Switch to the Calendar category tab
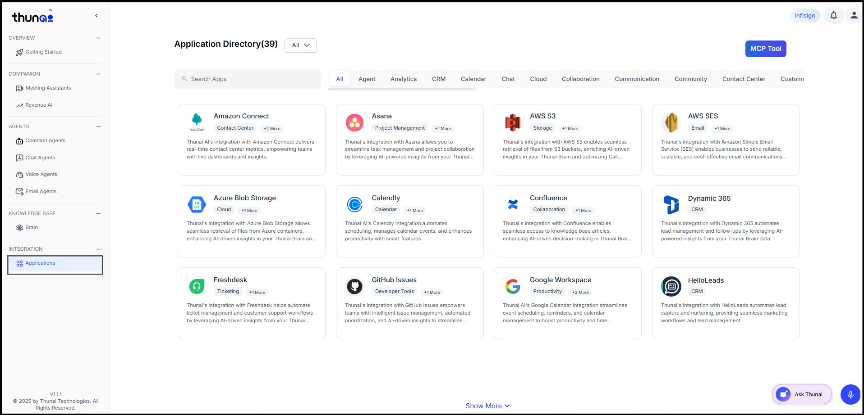The image size is (864, 415). click(473, 79)
